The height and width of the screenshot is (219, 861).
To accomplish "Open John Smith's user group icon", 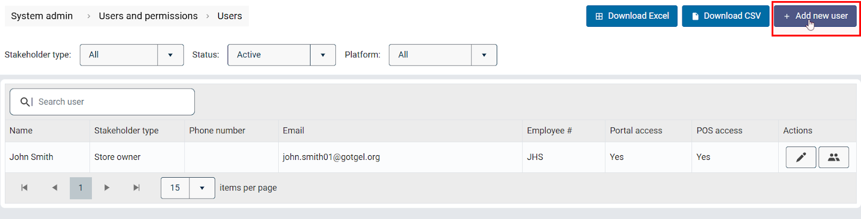I will pyautogui.click(x=834, y=157).
